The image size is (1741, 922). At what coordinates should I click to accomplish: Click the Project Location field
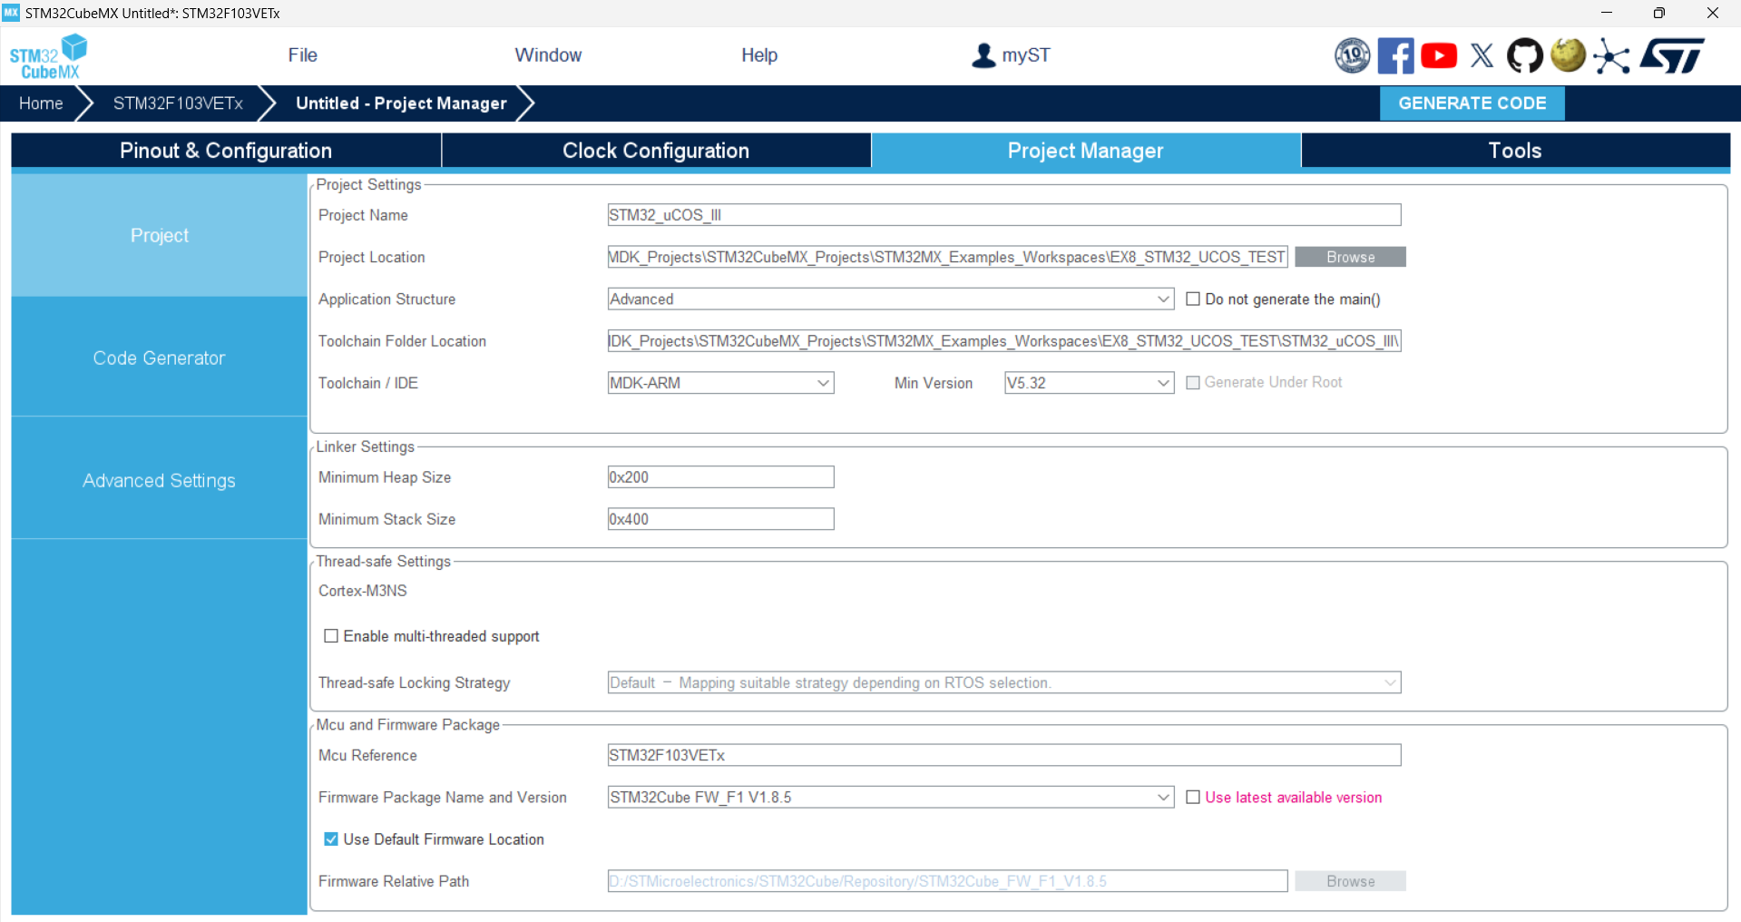947,258
